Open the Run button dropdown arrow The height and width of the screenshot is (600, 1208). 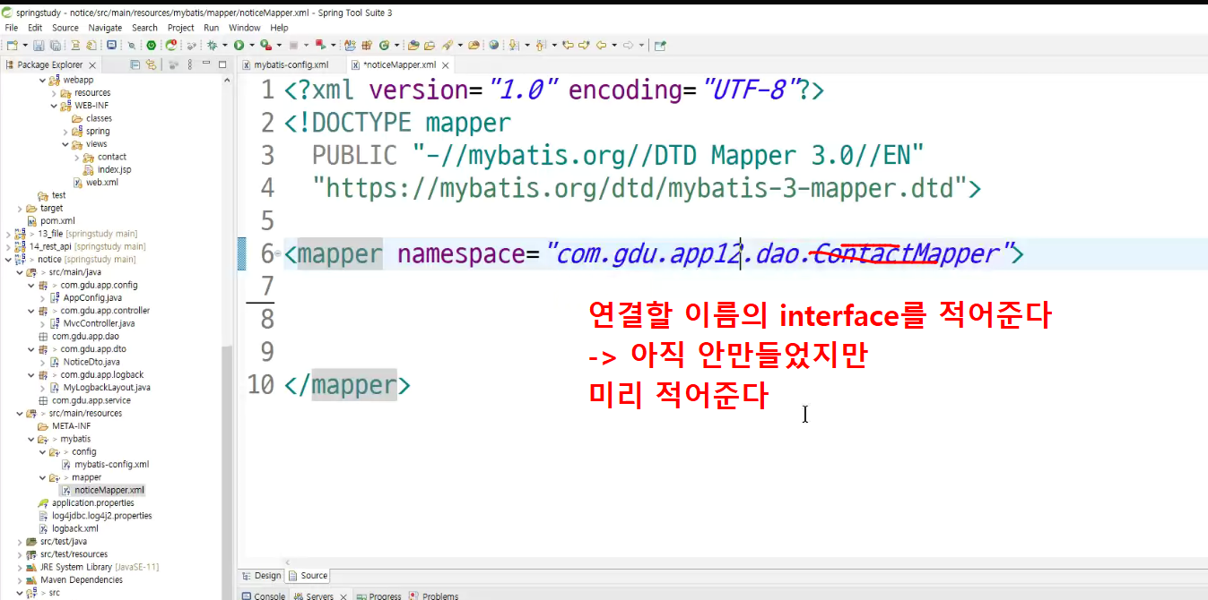[252, 45]
